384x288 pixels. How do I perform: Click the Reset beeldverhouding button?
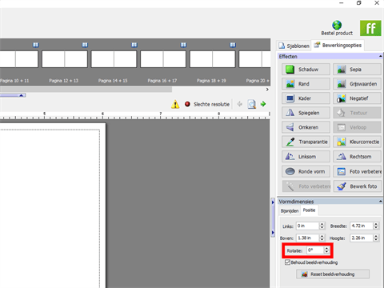(x=333, y=274)
